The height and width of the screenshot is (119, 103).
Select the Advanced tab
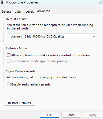point(44,11)
